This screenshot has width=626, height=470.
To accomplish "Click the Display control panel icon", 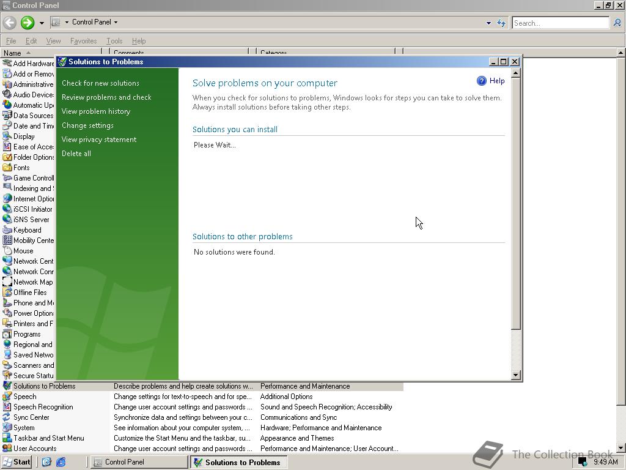I will 7,136.
